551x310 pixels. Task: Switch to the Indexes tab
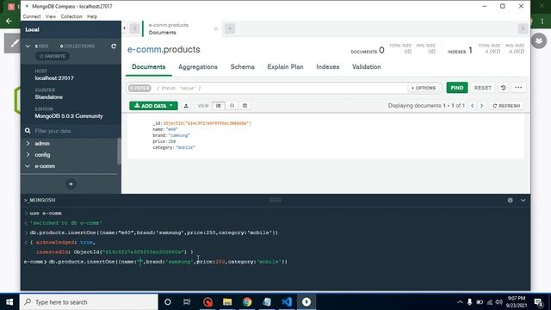pyautogui.click(x=328, y=67)
